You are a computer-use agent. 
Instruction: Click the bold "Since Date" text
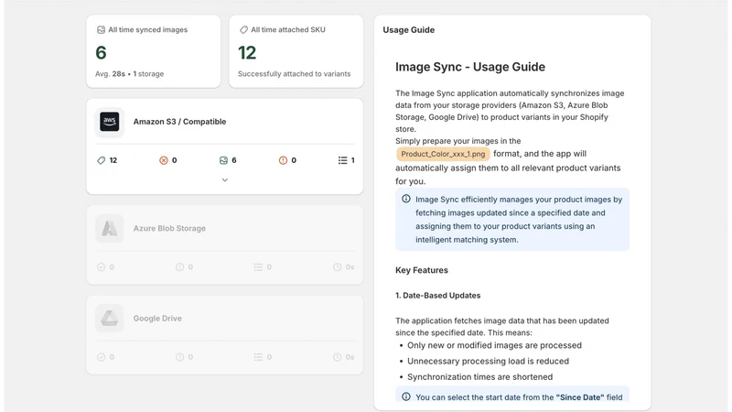coord(580,397)
